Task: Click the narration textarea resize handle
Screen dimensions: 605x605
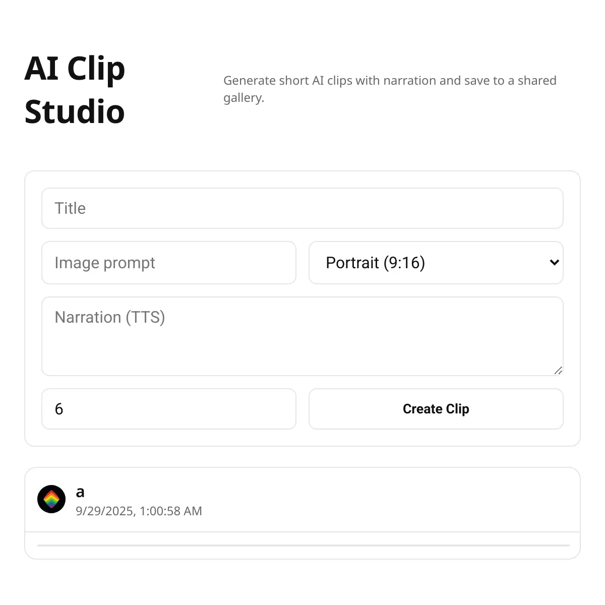Action: tap(558, 371)
